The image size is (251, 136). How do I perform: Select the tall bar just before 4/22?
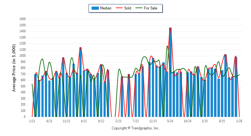81,82
